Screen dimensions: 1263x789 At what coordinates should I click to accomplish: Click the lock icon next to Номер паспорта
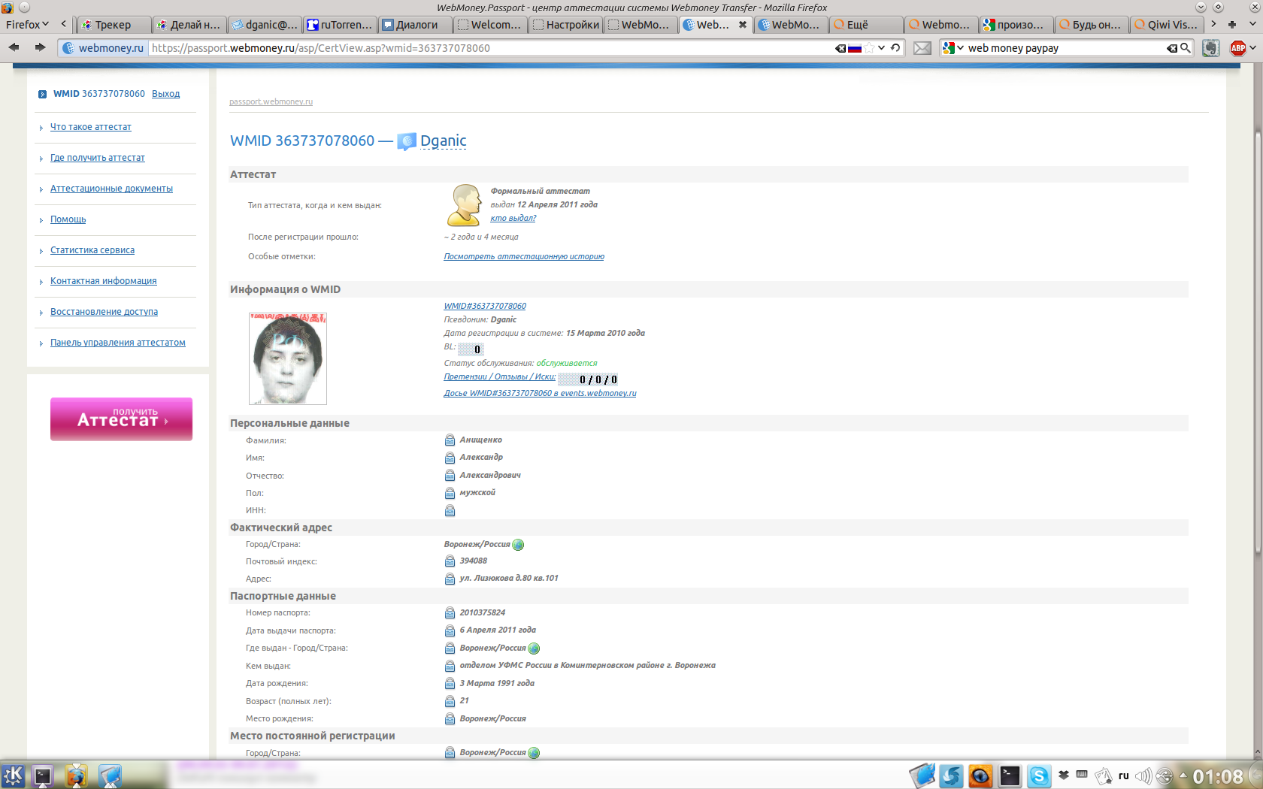450,613
